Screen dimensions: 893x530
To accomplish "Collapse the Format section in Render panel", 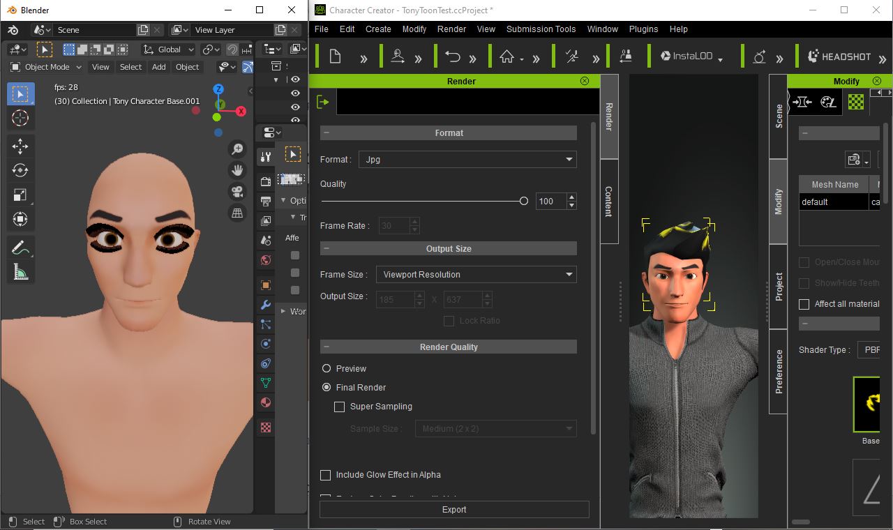I will tap(327, 132).
